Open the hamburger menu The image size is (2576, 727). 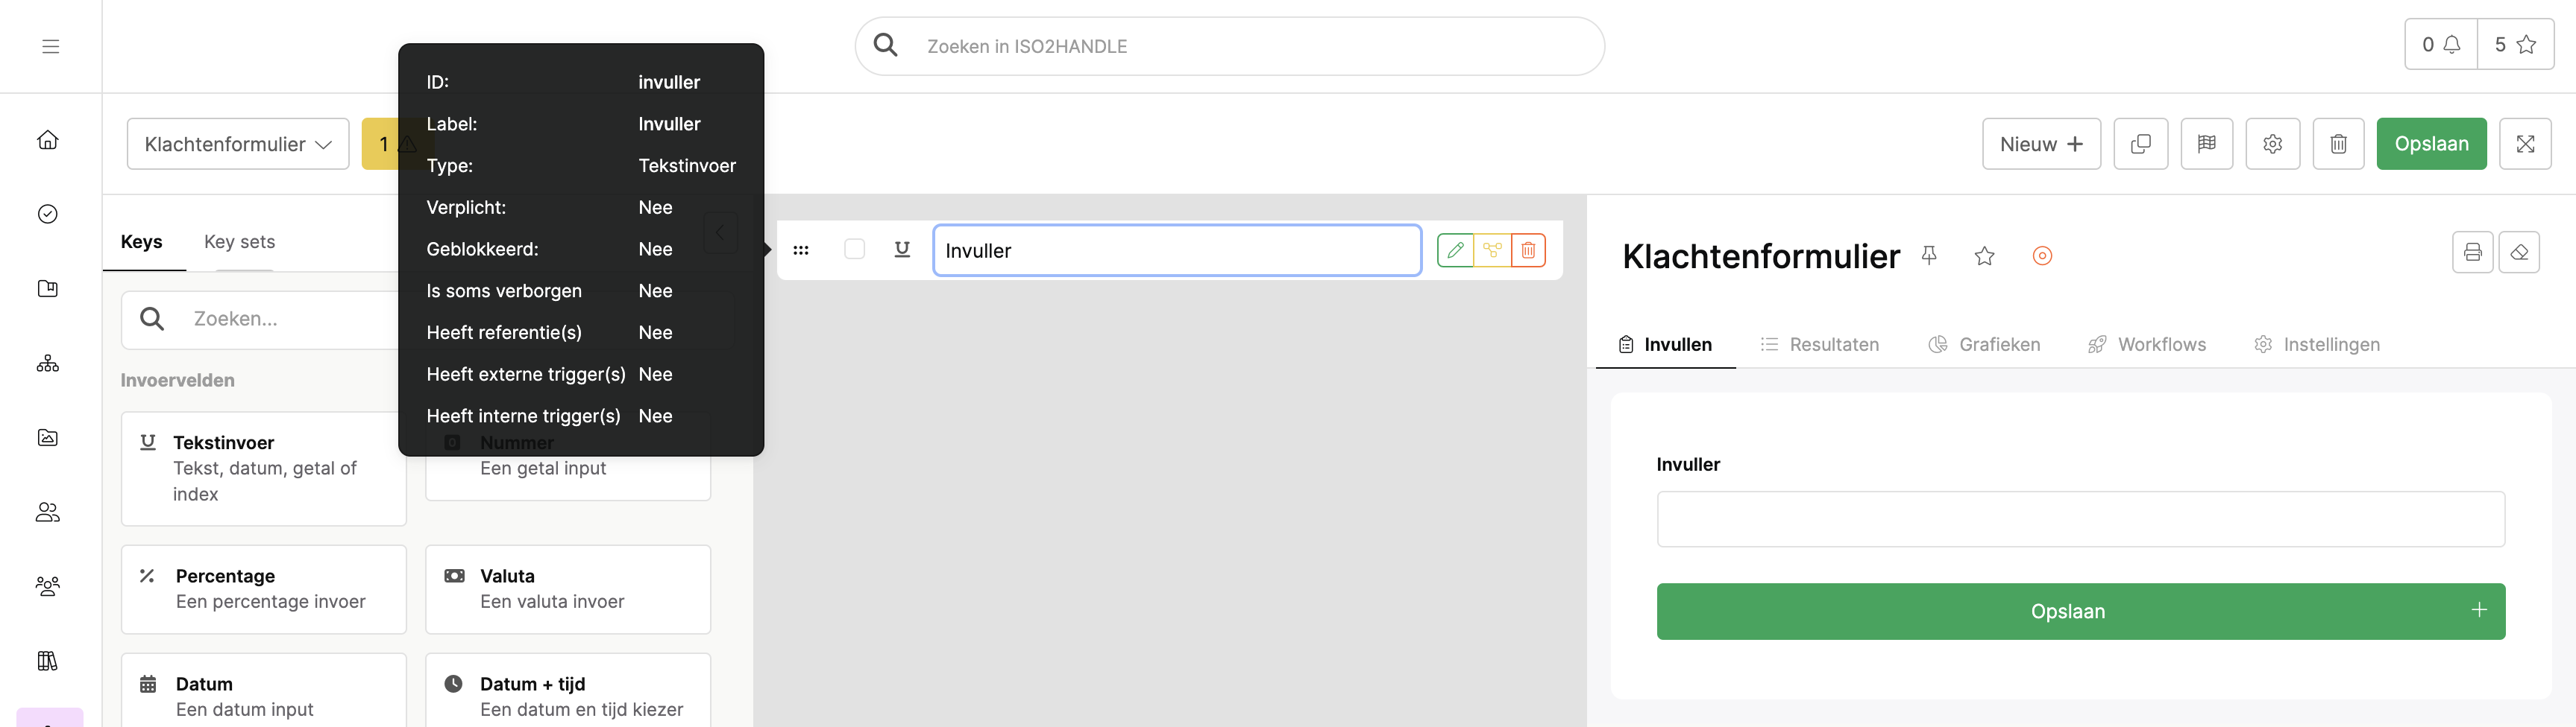pos(50,46)
